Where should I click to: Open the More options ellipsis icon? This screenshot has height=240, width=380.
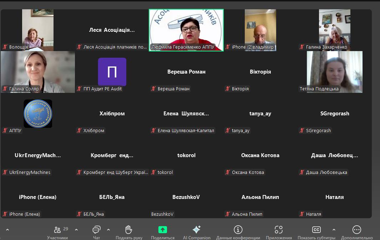tap(357, 230)
